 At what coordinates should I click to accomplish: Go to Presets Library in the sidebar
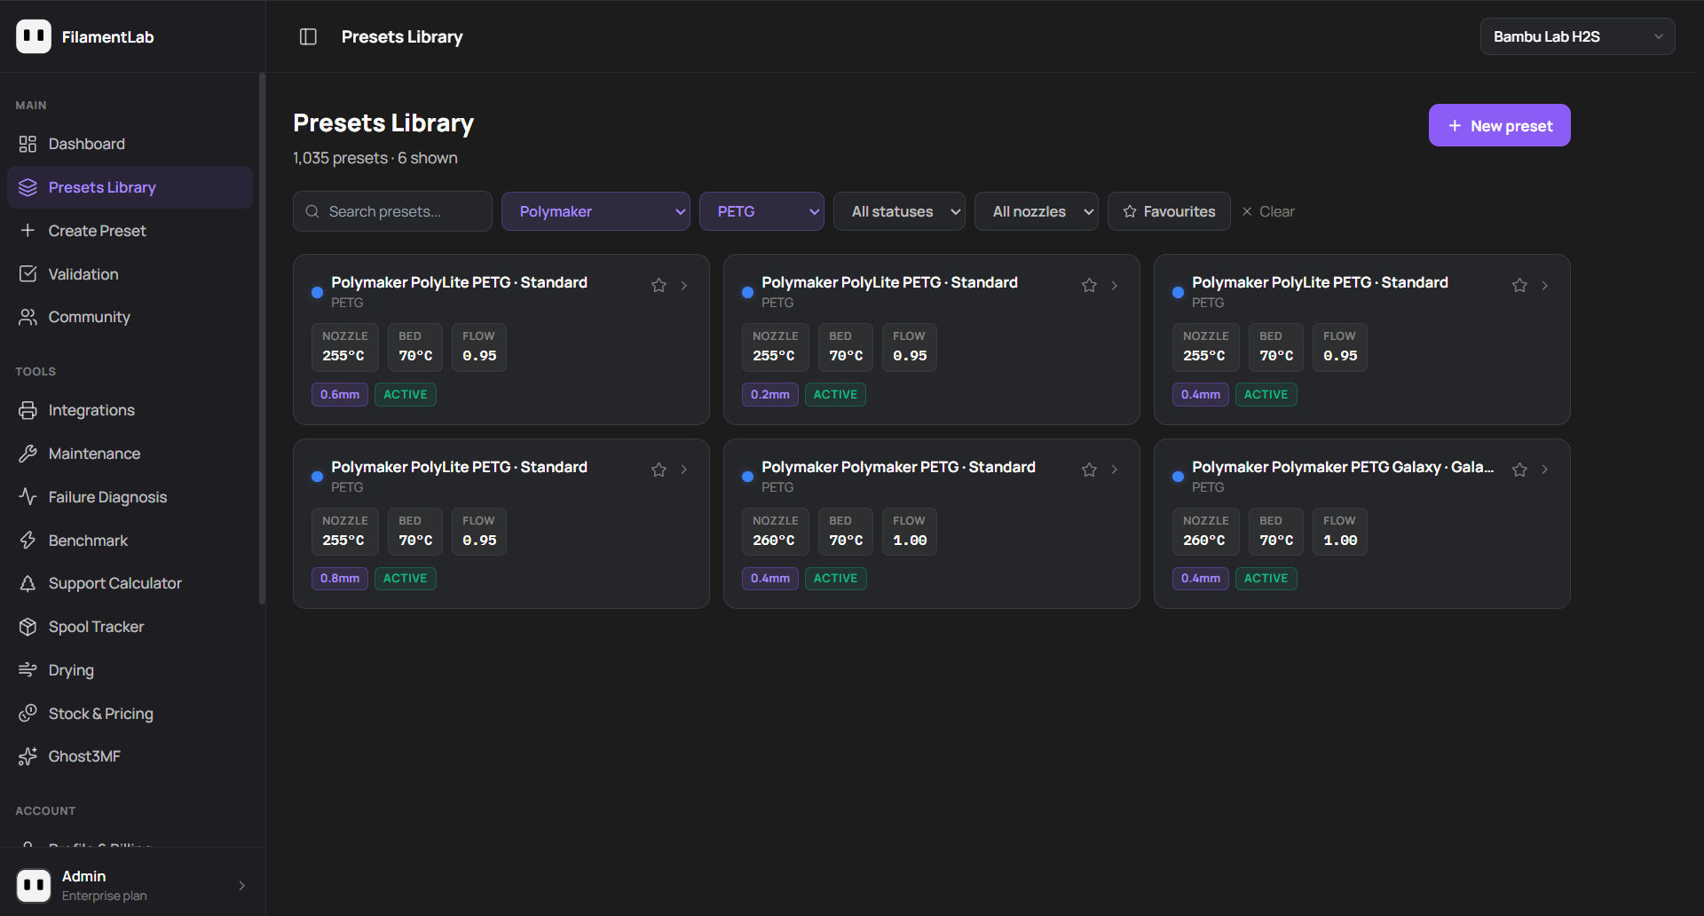tap(130, 187)
